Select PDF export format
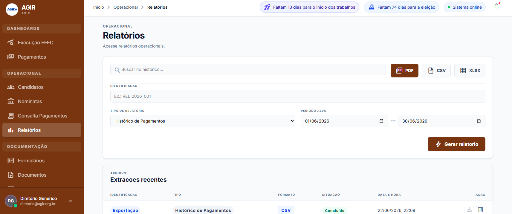This screenshot has width=512, height=214. click(x=404, y=71)
